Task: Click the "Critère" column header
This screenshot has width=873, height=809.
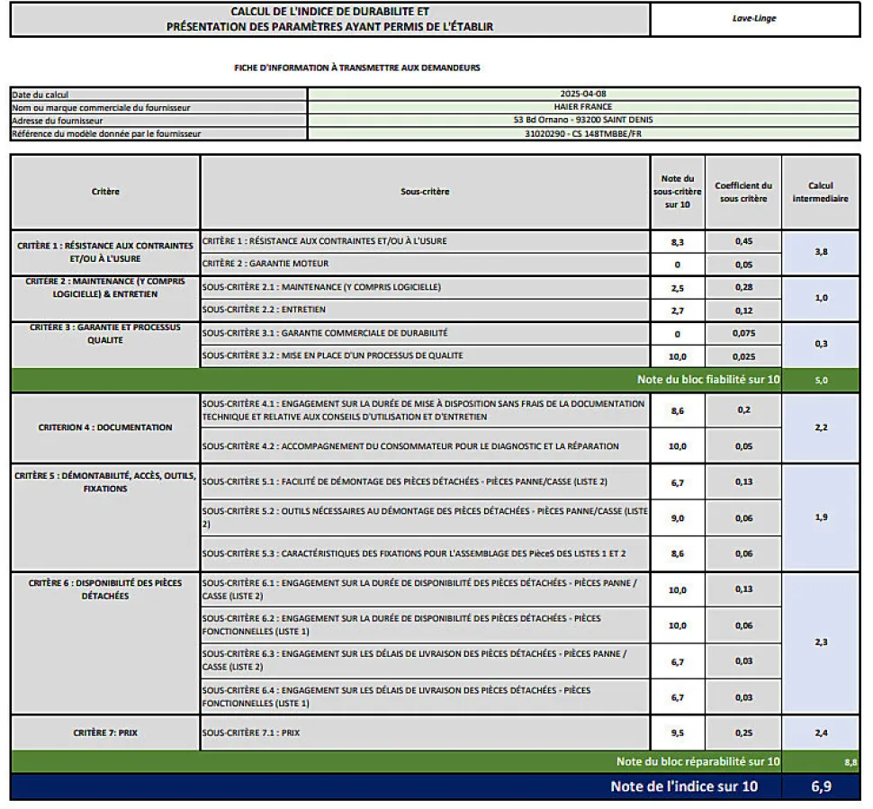Action: 105,192
